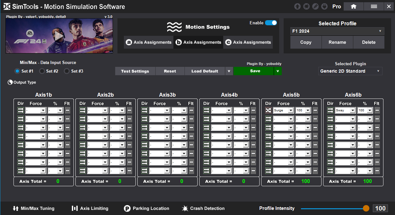Click filter minus button in Axis5b Surge row
395x215 pixels.
(x=315, y=110)
